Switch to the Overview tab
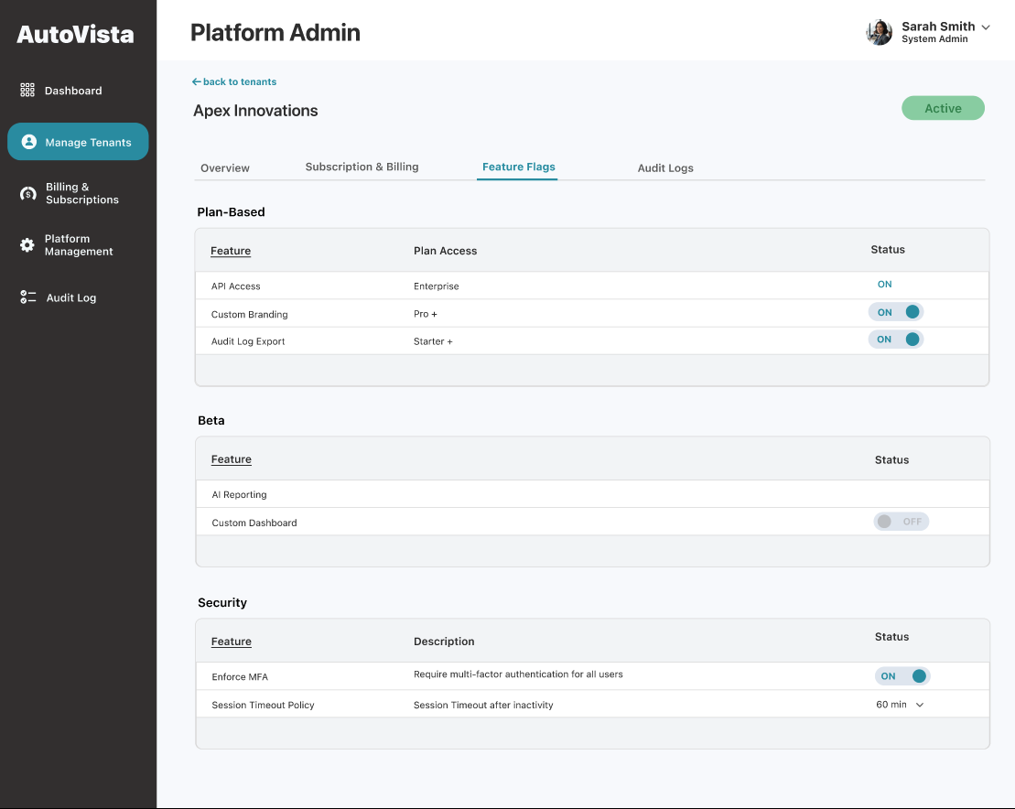The image size is (1015, 809). pos(225,168)
